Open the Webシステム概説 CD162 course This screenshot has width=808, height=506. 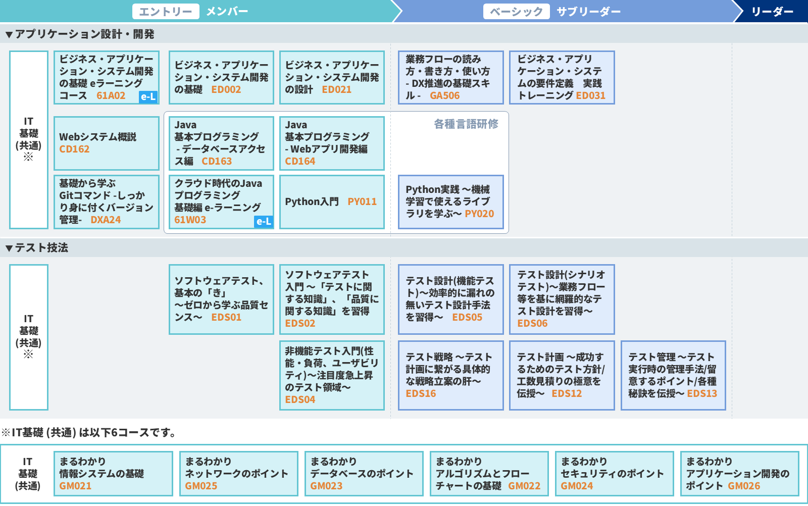[107, 143]
